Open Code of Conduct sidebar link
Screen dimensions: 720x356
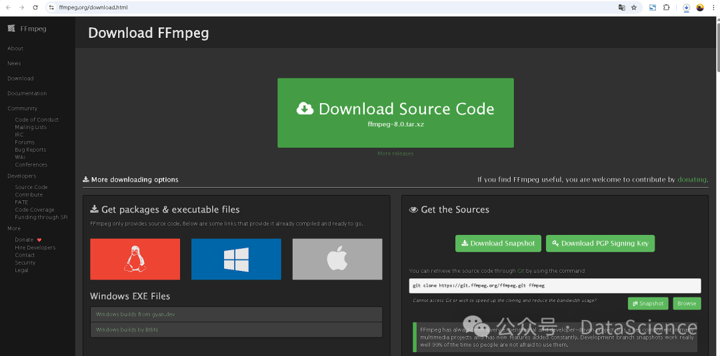37,120
